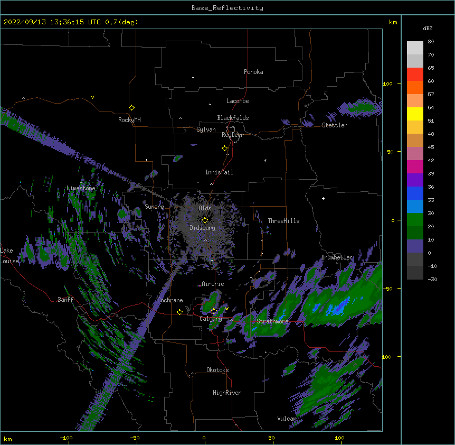455x445 pixels.
Task: Select the yellow diamond marker between Olds and Didsbury
Action: [205, 220]
